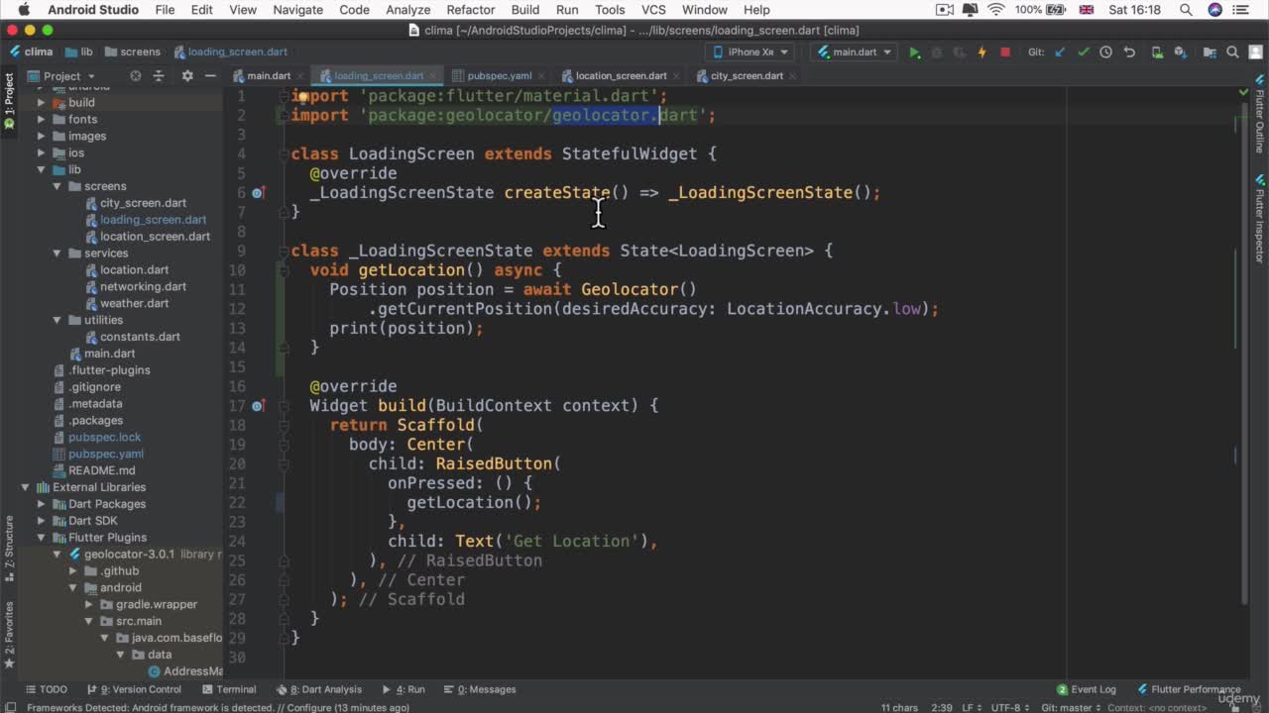Click the collapse all icon in Project panel
The image size is (1269, 713).
tap(158, 75)
